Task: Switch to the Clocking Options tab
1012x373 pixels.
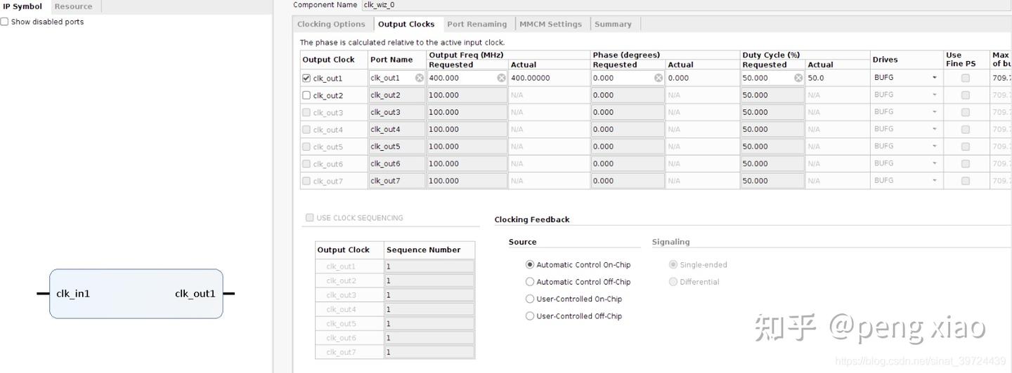Action: 331,24
